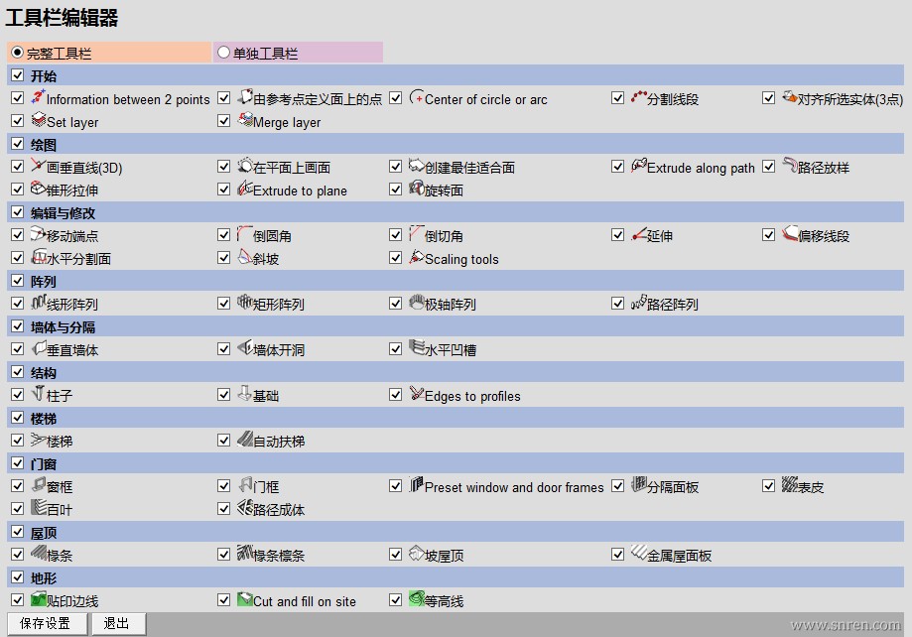Click the Center of circle or arc icon
This screenshot has width=912, height=637.
(417, 96)
